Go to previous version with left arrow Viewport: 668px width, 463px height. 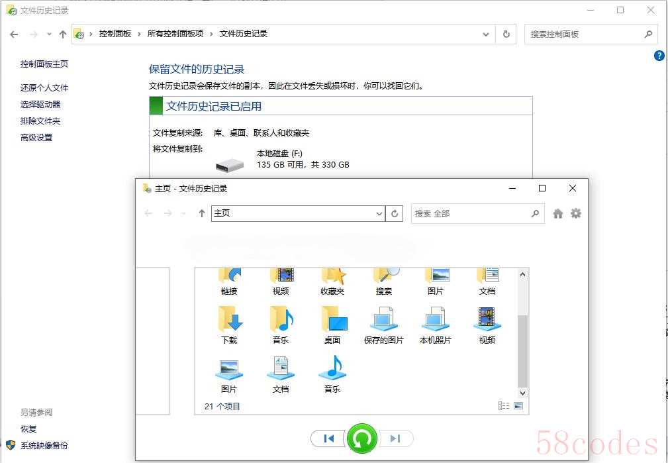coord(328,438)
